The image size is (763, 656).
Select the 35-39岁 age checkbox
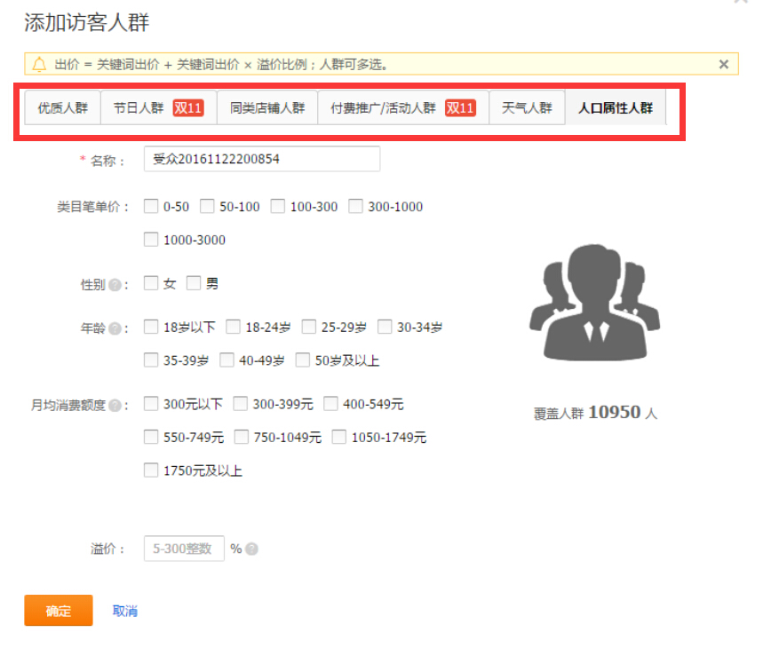pos(151,360)
